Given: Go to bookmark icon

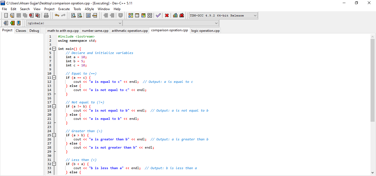Looking at the screenshot, I should click(x=18, y=23).
